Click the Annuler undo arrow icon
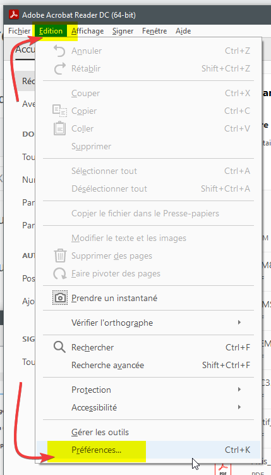This screenshot has height=475, width=271. click(59, 51)
